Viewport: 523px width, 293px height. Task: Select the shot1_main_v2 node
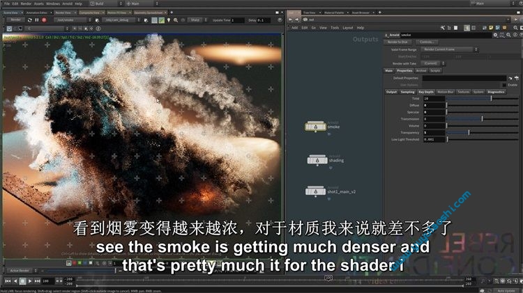pyautogui.click(x=315, y=191)
